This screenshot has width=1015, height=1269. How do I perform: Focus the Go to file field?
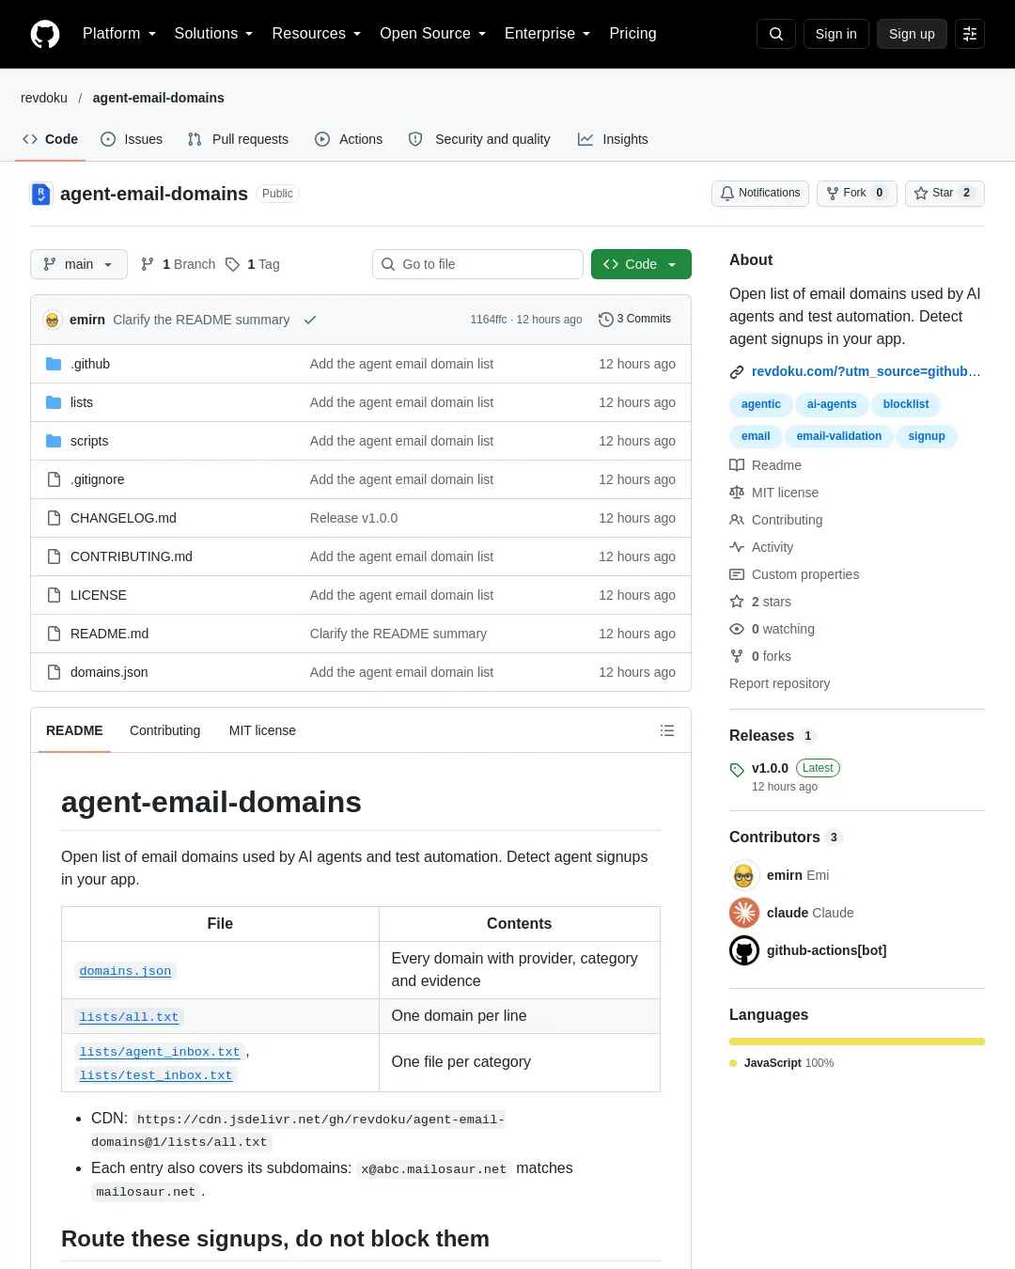click(x=477, y=264)
